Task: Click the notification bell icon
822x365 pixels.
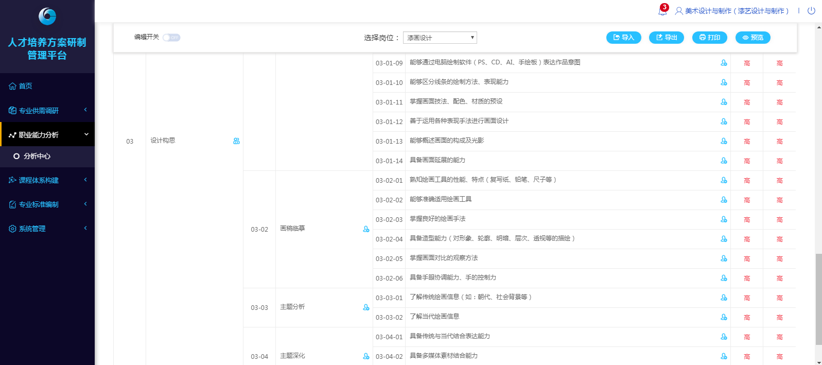Action: coord(662,11)
